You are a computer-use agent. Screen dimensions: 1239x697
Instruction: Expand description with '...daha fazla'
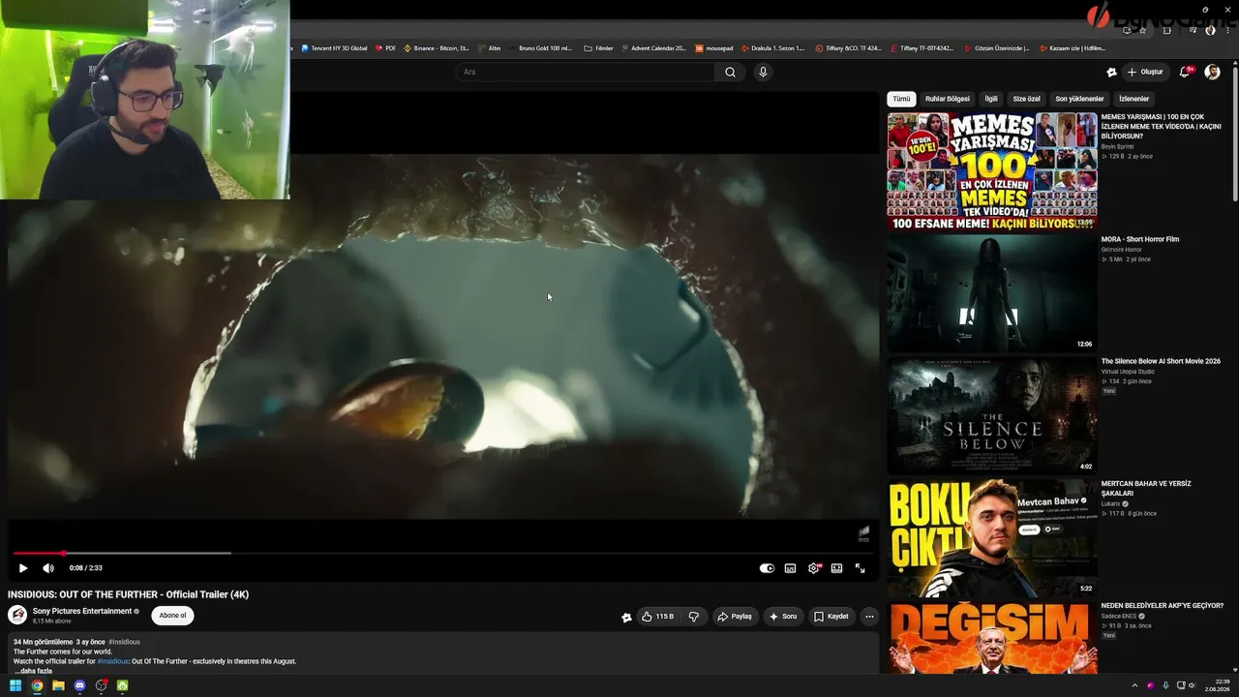click(x=33, y=671)
